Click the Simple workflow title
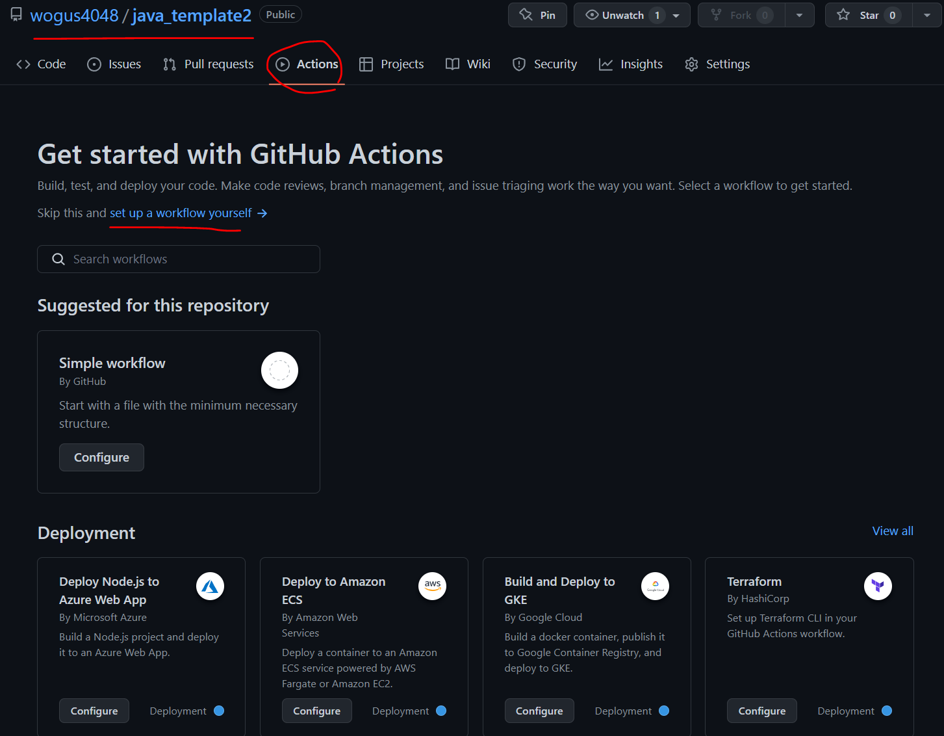Viewport: 944px width, 736px height. [112, 363]
